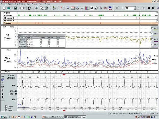Click the horizontal expand diamond icon
Image resolution: width=159 pixels, height=119 pixels.
coord(3,90)
